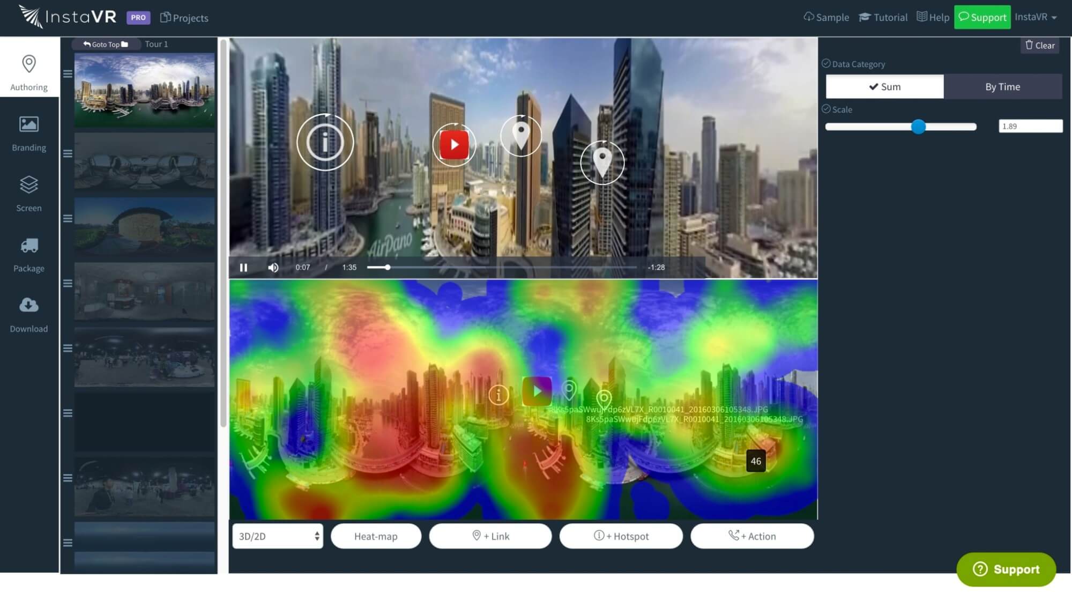Open the Screen panel
Screen dimensions: 1072x592
pyautogui.click(x=29, y=193)
